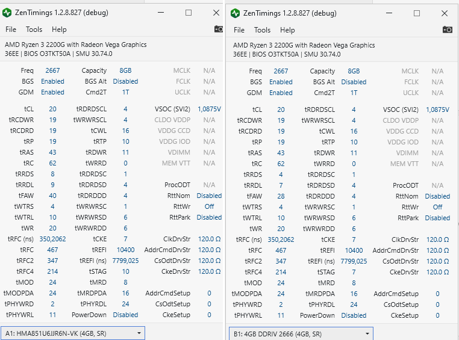Click CkeDrvStr 120.0 Ω value in right window
Screen dimensions: 459x340
438,272
